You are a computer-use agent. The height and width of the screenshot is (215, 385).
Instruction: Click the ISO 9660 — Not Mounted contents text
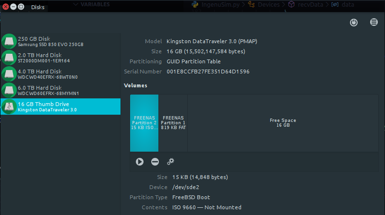click(x=207, y=207)
